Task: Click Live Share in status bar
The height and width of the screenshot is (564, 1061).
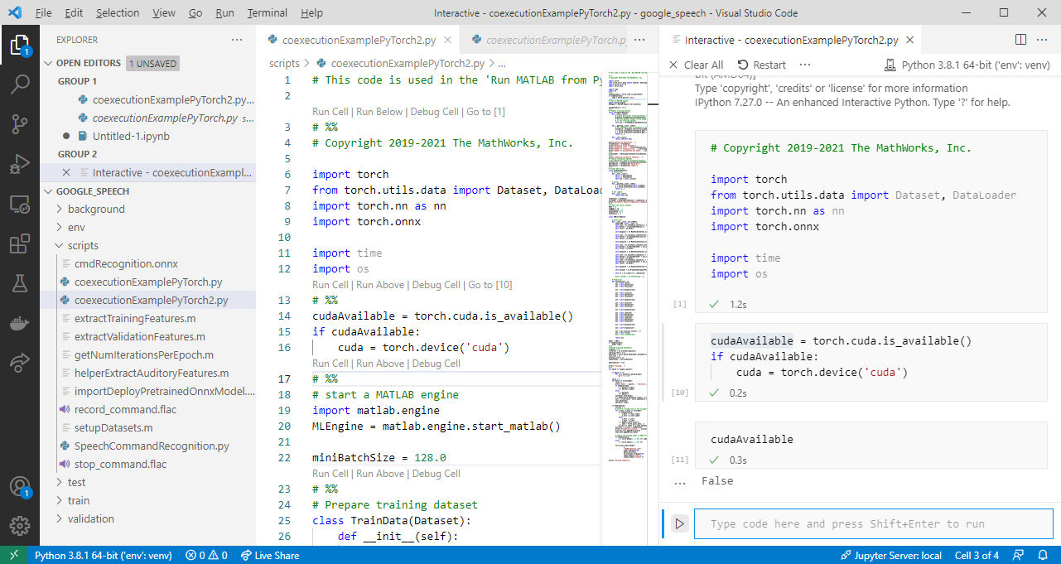Action: [270, 555]
